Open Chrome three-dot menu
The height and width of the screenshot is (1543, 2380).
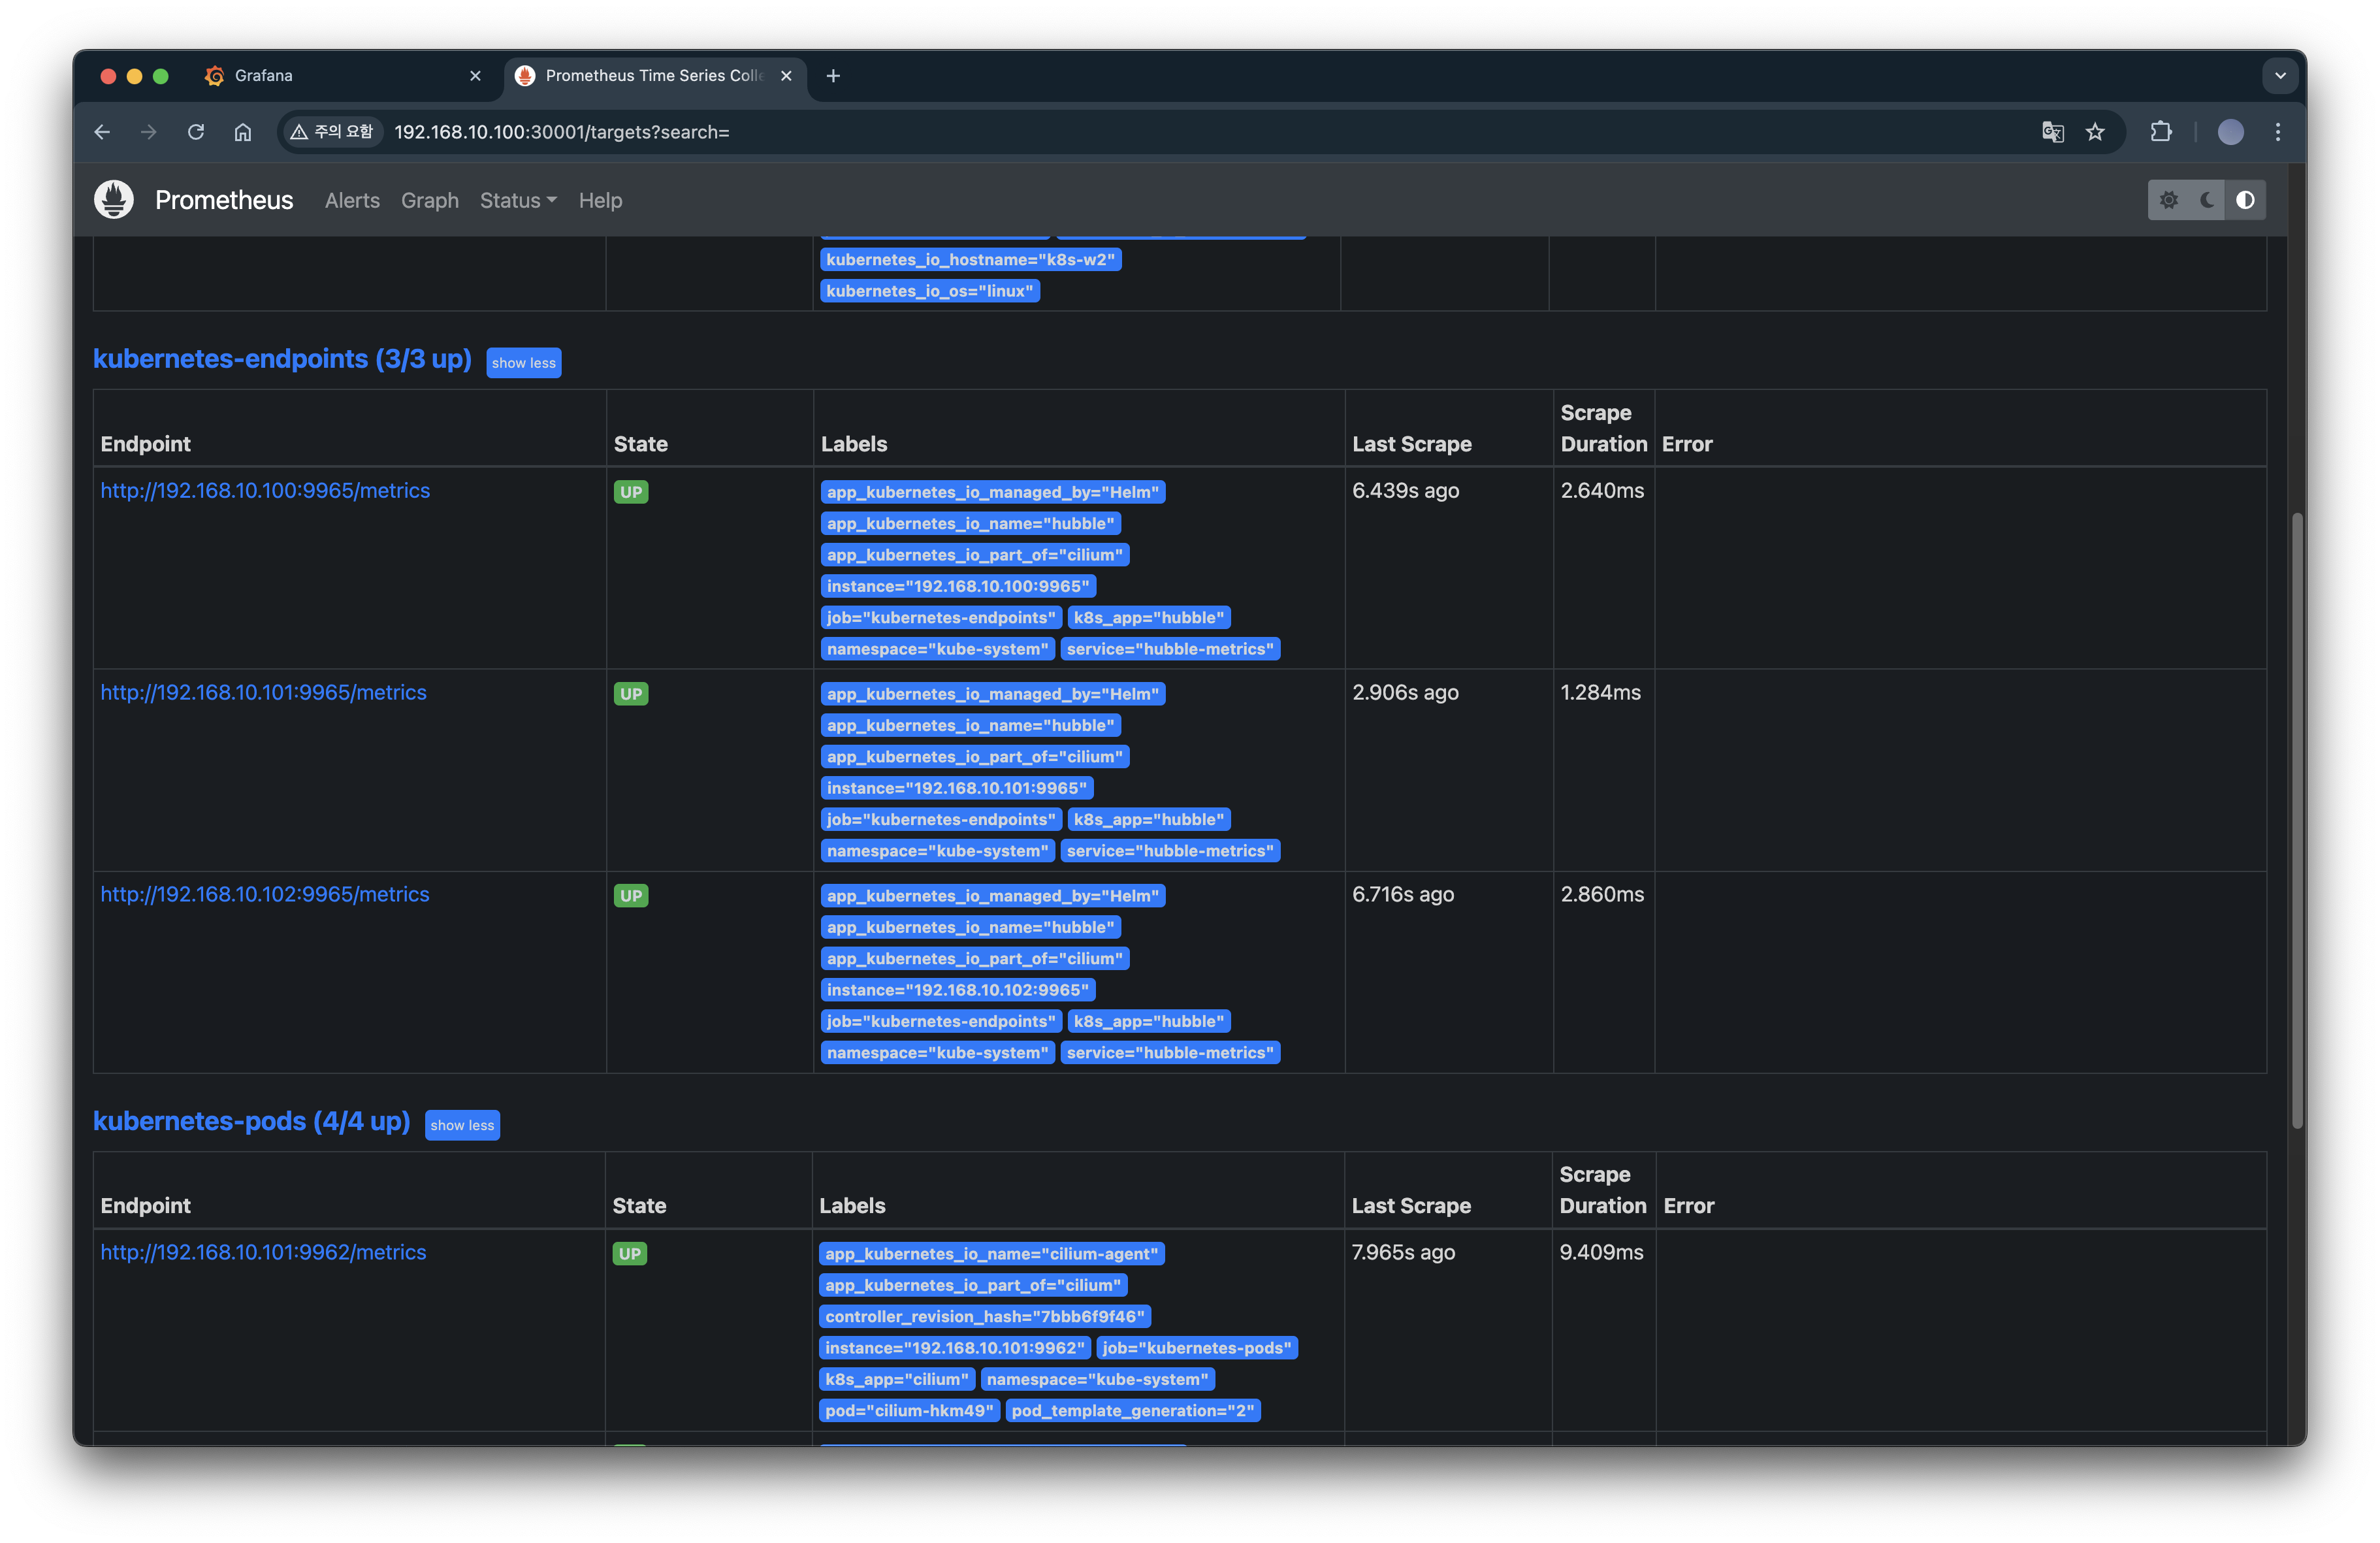tap(2278, 132)
